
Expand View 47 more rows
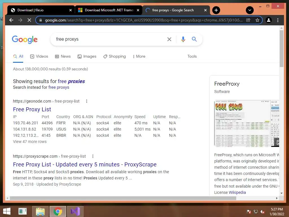(x=30, y=142)
